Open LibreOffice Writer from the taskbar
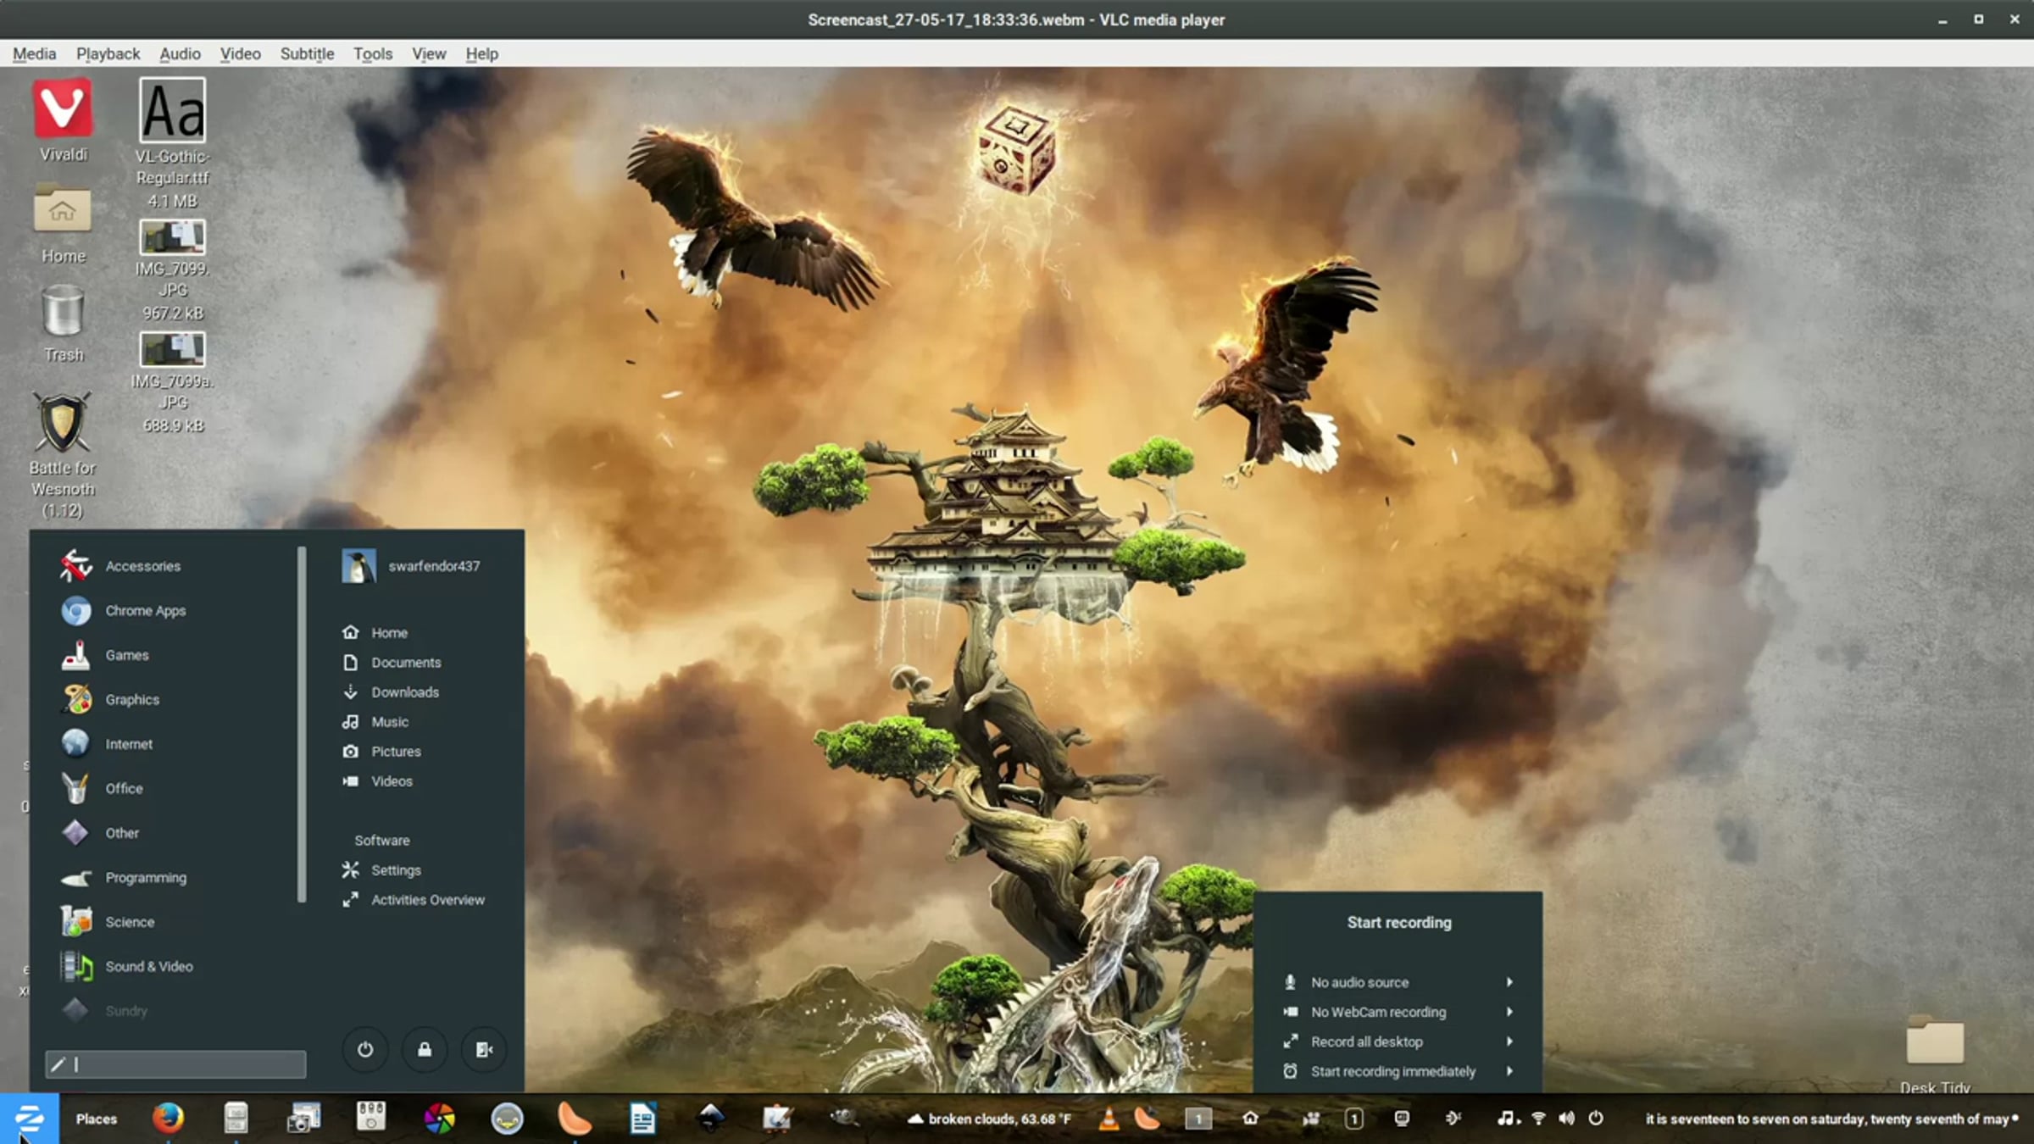Screen dimensions: 2034x1144 (642, 1119)
